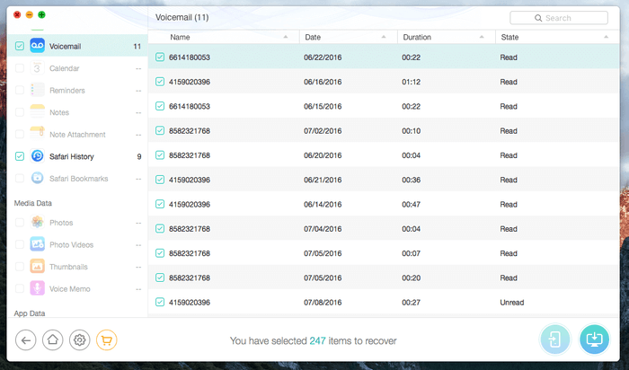Viewport: 629px width, 370px height.
Task: Select Safari Bookmarks in the sidebar
Action: [78, 178]
